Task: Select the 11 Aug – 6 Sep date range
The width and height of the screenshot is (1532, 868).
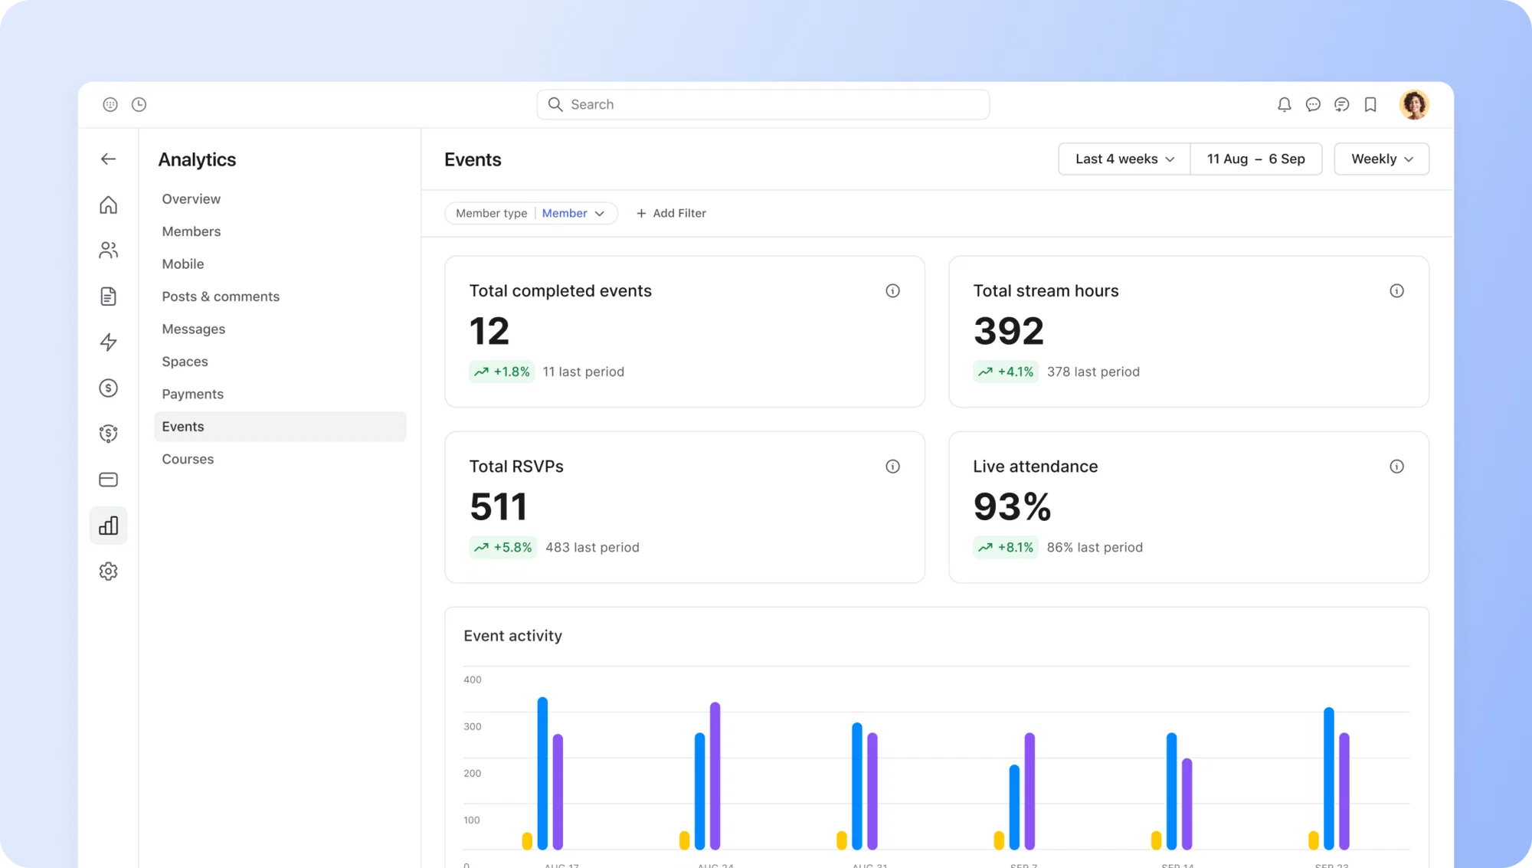Action: [1256, 159]
